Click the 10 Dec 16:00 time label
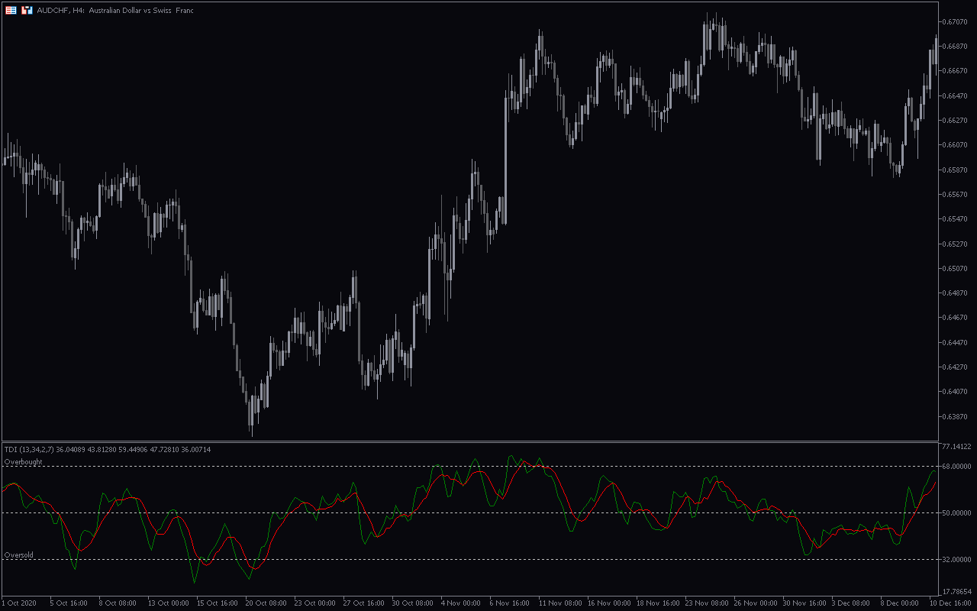 click(x=949, y=603)
